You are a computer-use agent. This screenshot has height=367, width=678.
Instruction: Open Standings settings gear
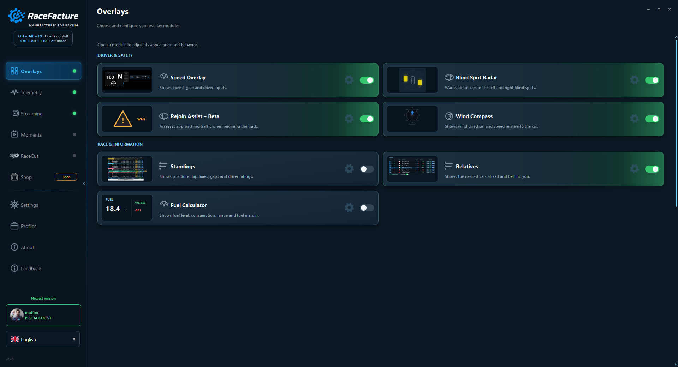coord(349,169)
